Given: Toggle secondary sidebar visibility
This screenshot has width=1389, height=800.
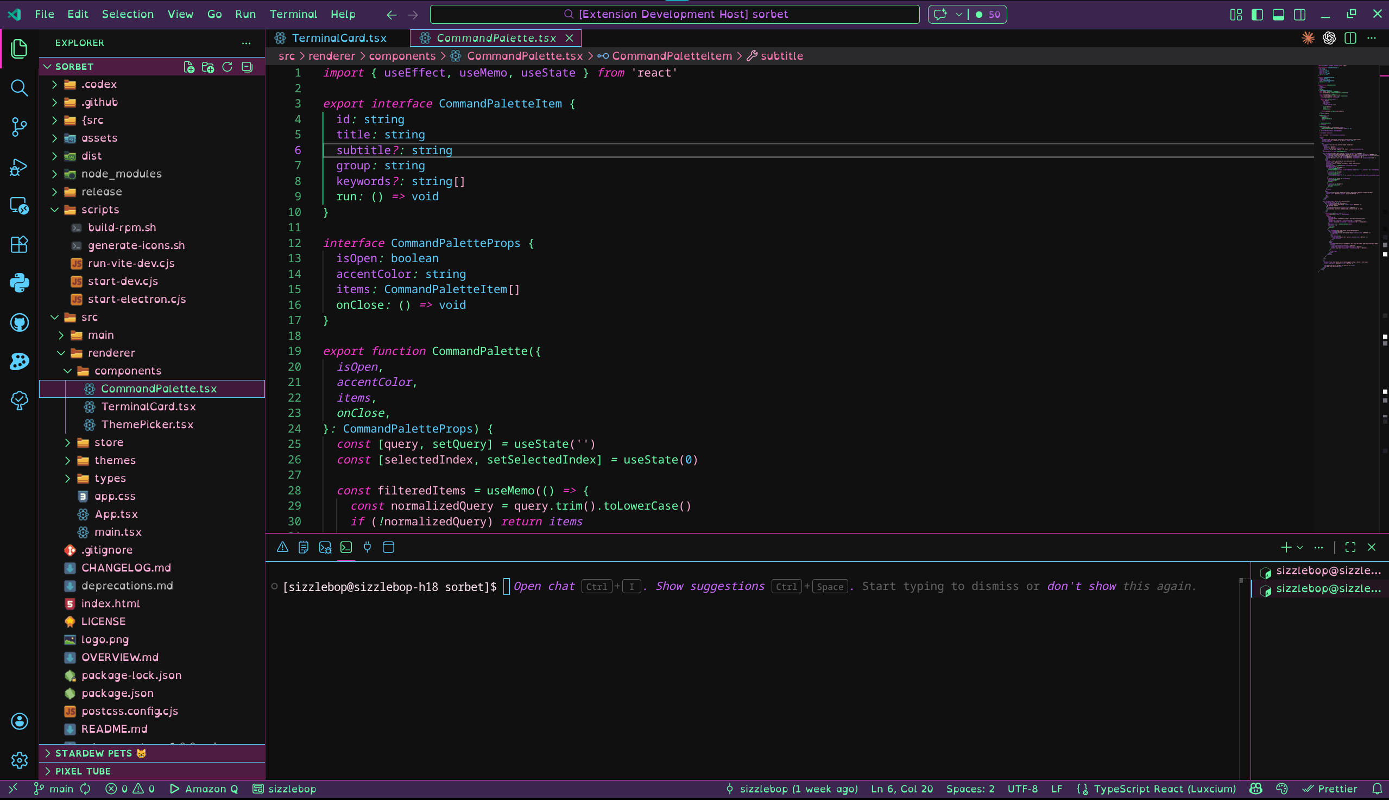Looking at the screenshot, I should 1299,15.
